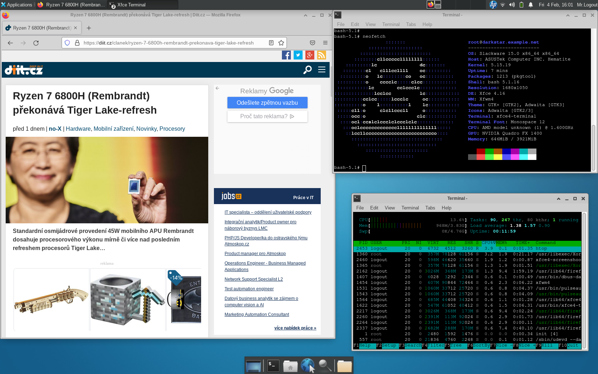Open the Procesory category link
Image resolution: width=598 pixels, height=374 pixels.
click(x=172, y=129)
